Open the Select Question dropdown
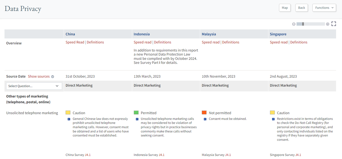The width and height of the screenshot is (342, 159). (x=34, y=86)
